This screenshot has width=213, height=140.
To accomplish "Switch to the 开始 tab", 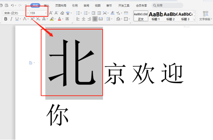I will coord(35,5).
